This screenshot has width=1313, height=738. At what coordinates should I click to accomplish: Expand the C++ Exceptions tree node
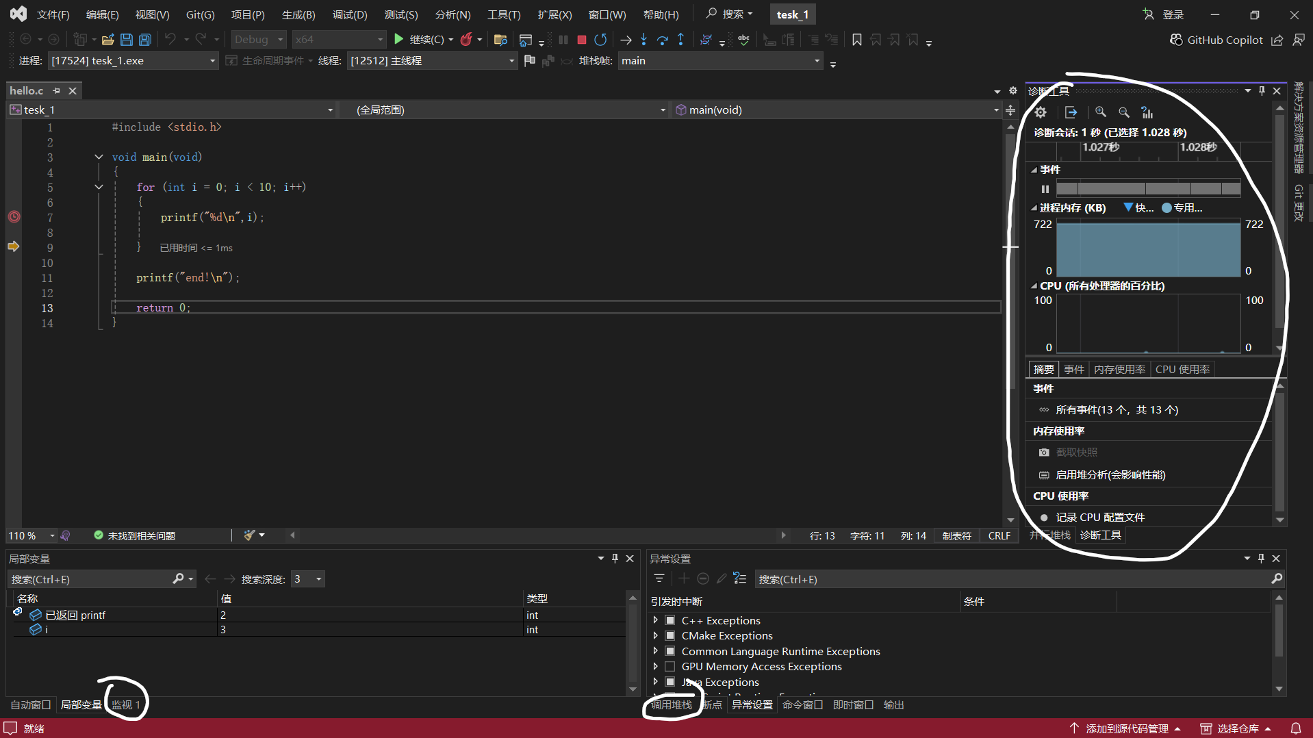(x=655, y=620)
